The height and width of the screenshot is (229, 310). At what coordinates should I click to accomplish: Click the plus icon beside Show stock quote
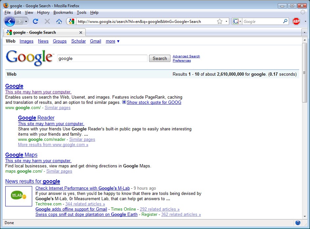click(124, 102)
